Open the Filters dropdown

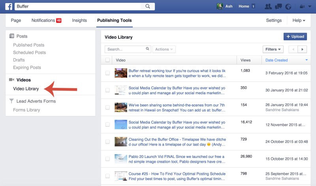coord(273,49)
